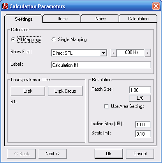The height and width of the screenshot is (163, 162).
Task: Click the 1000 Hz frequency display
Action: pos(130,53)
